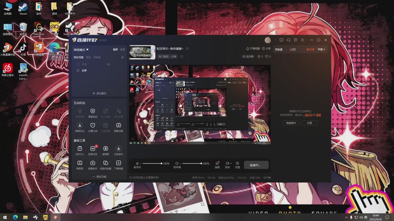Mute the 麦克风 microphone icon

[x=137, y=164]
